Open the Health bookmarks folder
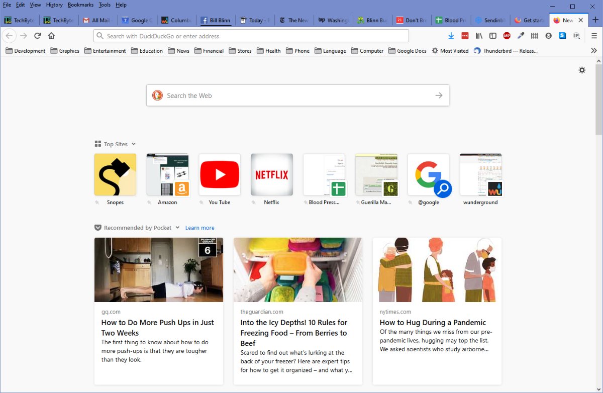Viewport: 603px width, 393px height. [269, 51]
